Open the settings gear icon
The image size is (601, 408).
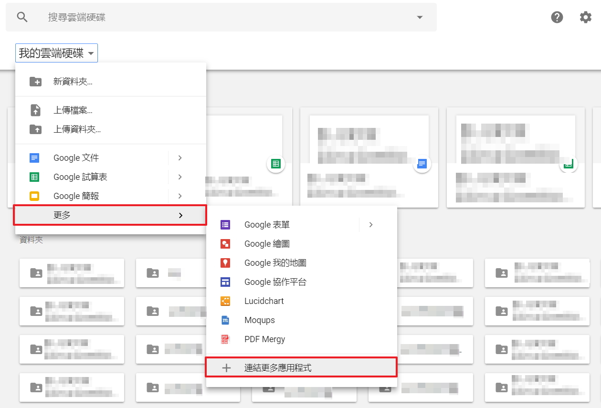point(586,17)
